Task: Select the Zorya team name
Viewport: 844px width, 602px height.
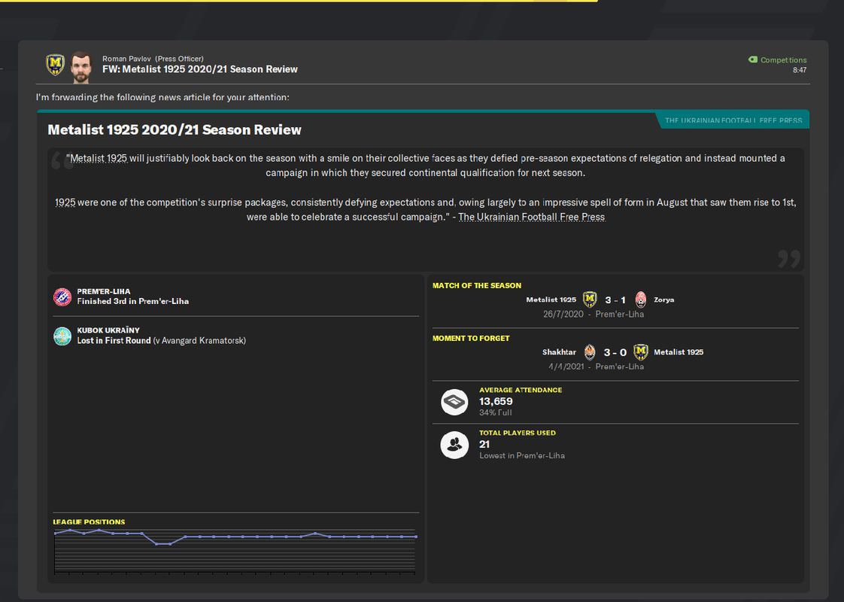Action: pos(663,300)
